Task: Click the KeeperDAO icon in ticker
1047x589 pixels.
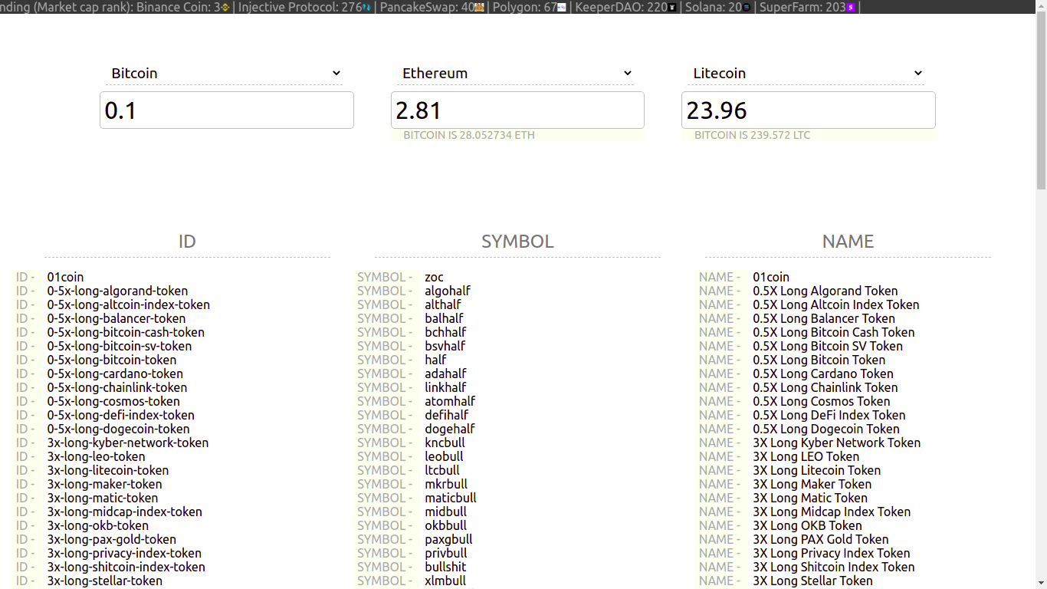Action: (672, 8)
